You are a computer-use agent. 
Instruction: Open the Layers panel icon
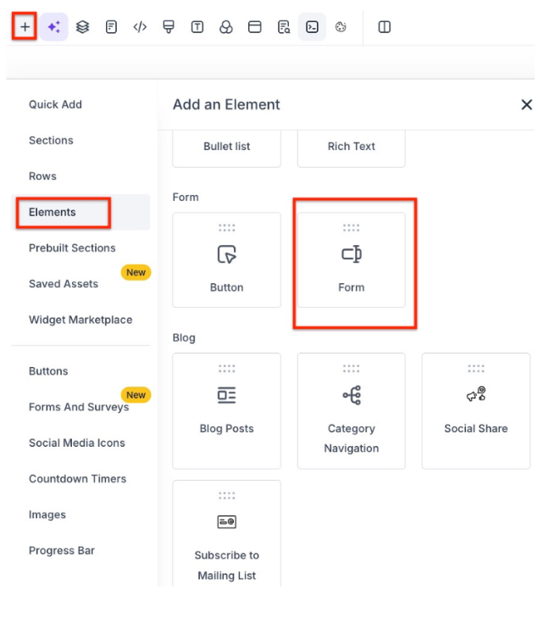pos(82,27)
